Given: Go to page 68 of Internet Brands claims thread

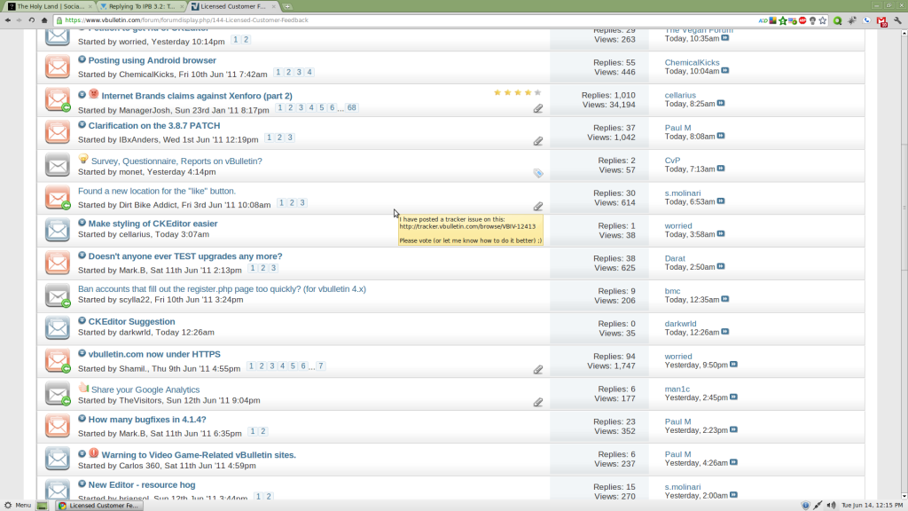Looking at the screenshot, I should tap(351, 107).
